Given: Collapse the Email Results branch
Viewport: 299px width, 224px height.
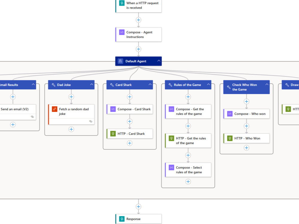Looking at the screenshot, I should coord(33,85).
